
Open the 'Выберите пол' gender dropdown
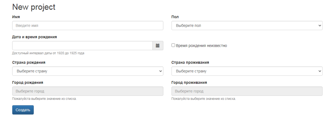pyautogui.click(x=247, y=25)
